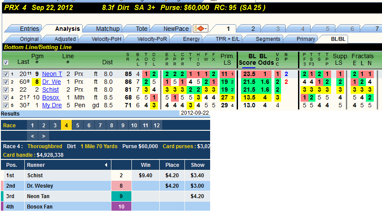Open the My Dre horse link
This screenshot has width=382, height=212.
(52, 105)
